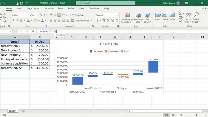Toggle Bottom Align vertical alignment
This screenshot has width=208, height=117.
[x=59, y=15]
